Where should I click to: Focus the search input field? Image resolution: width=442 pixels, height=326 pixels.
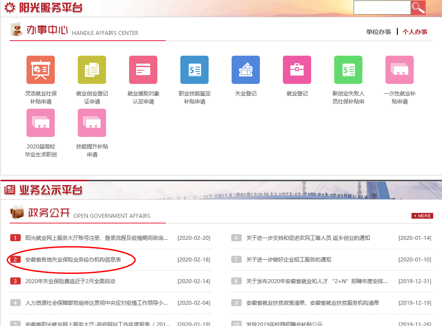pos(382,8)
